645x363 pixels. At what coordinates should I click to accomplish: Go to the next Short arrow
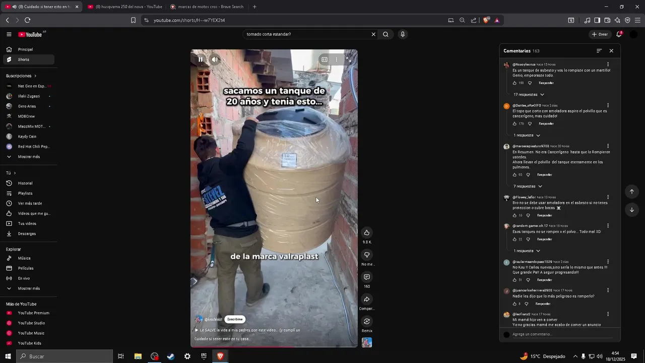(631, 210)
